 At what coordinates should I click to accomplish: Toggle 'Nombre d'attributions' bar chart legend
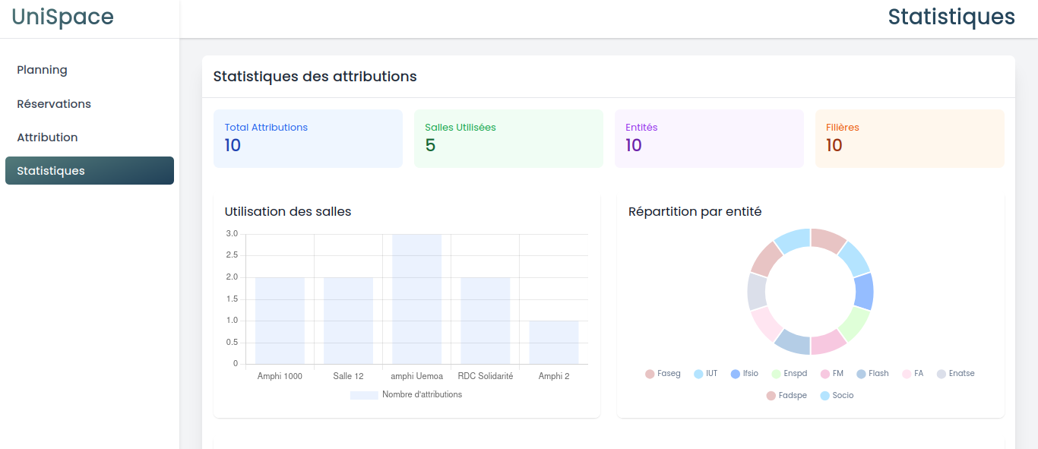406,395
